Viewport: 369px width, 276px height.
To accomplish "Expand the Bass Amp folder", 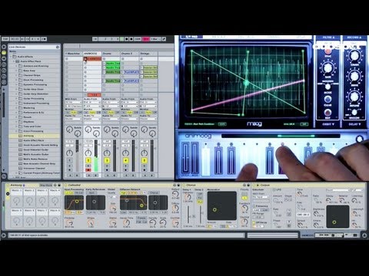I will click(17, 71).
